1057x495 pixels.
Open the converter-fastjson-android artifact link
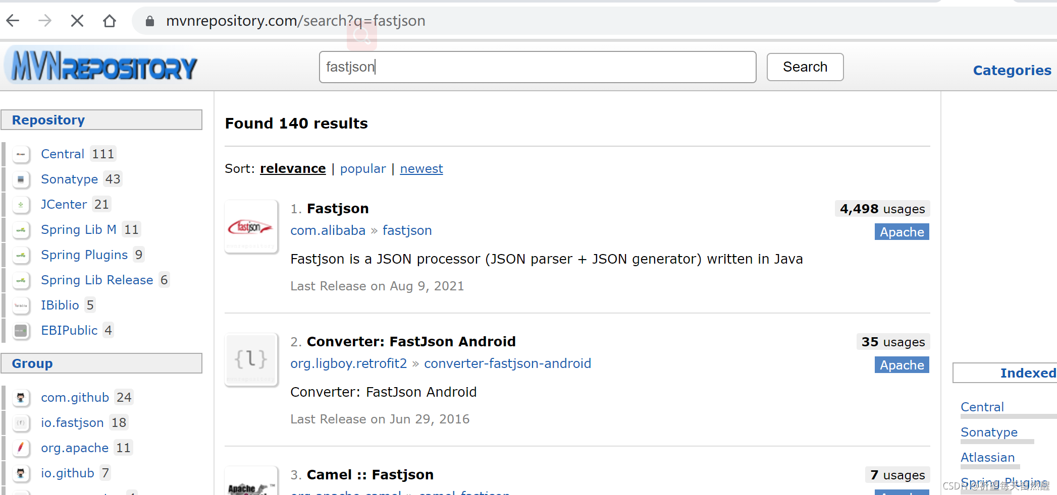(x=507, y=363)
